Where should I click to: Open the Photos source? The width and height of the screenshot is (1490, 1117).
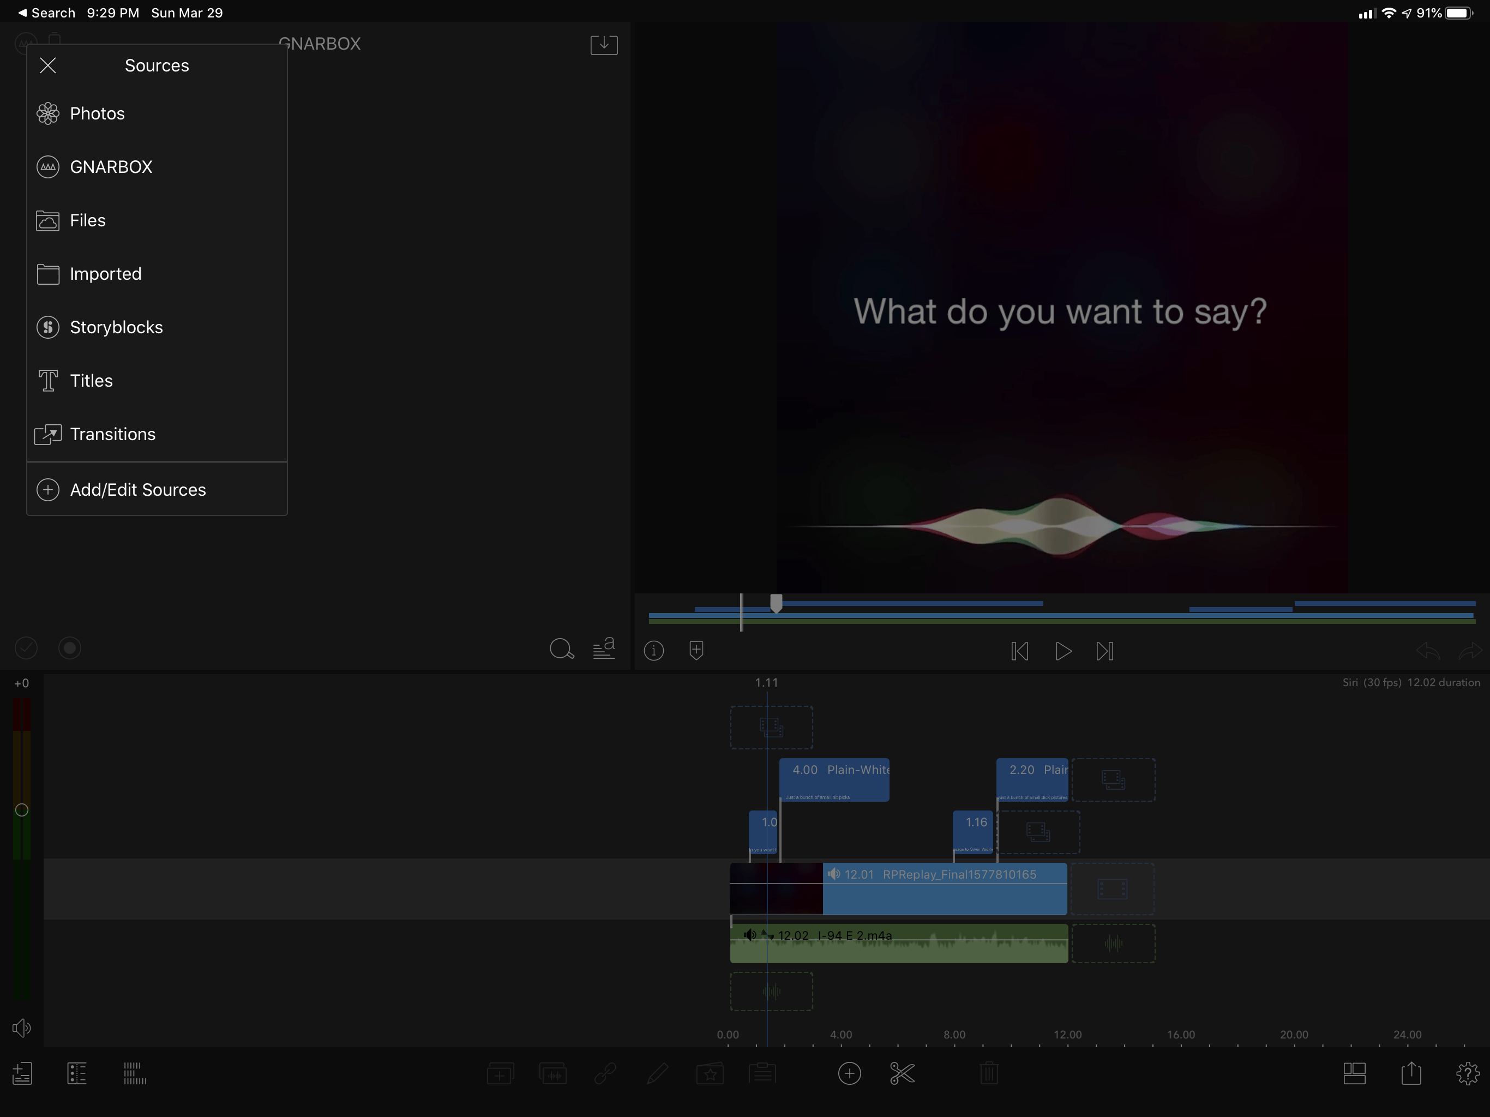pos(157,113)
